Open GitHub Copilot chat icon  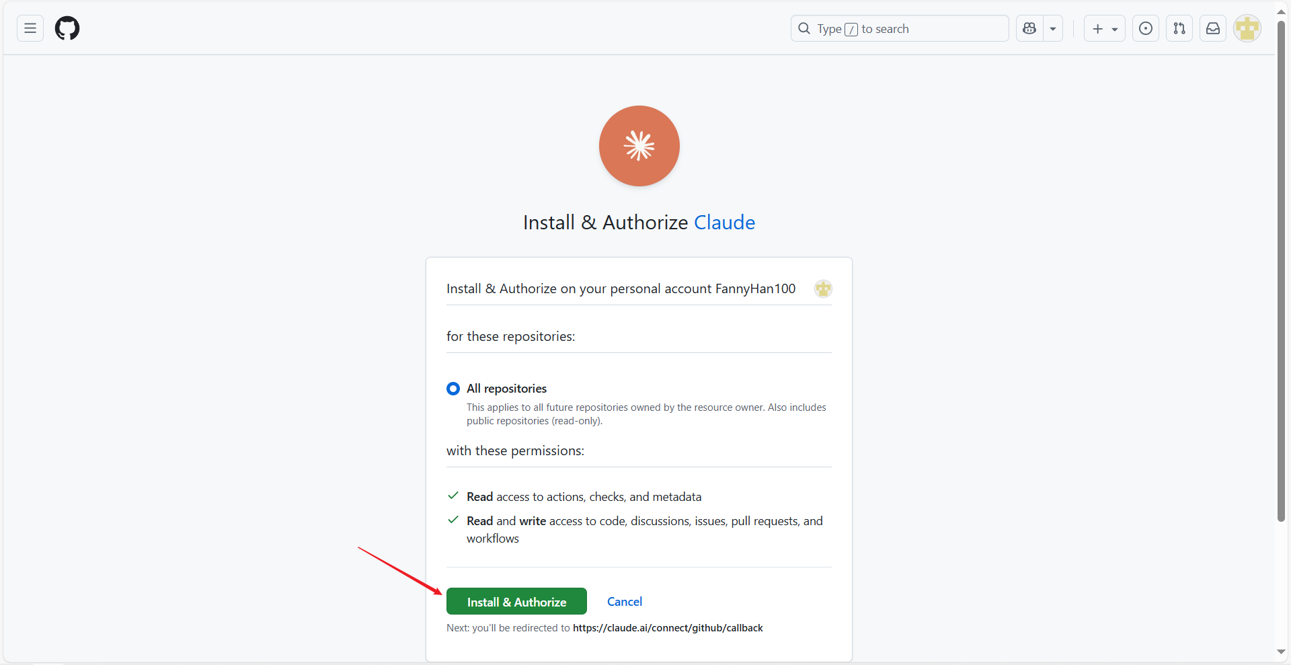1029,28
